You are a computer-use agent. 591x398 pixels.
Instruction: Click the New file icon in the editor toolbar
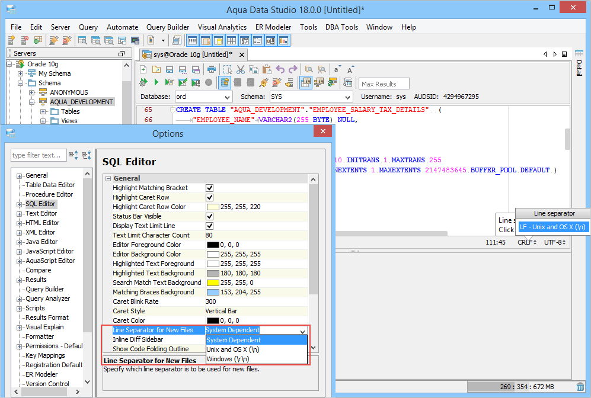pos(143,69)
